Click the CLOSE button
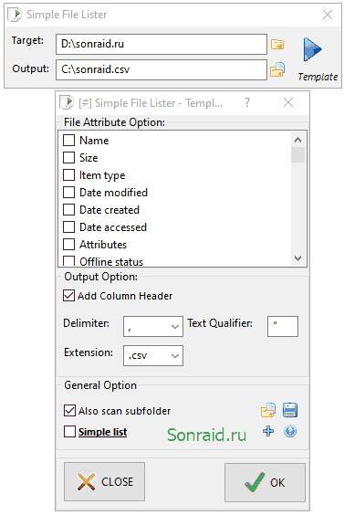 coord(104,481)
